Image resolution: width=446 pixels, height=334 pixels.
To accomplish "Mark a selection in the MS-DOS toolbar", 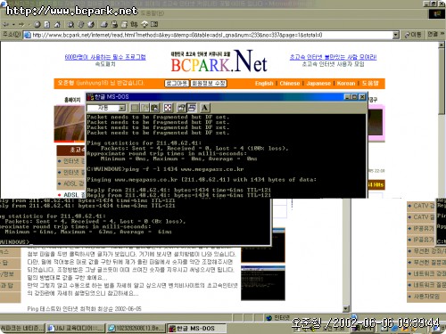I will click(x=135, y=108).
